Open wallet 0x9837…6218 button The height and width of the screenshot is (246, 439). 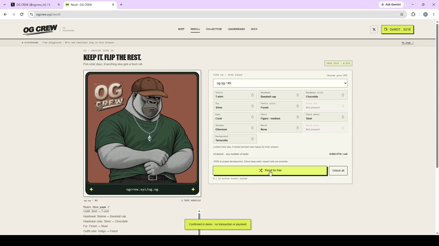point(397,29)
